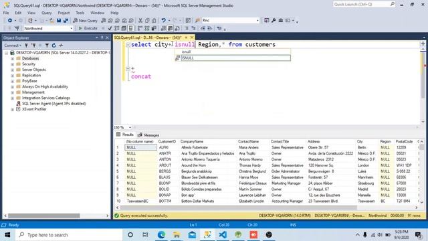Toggle Include Live Query Statistics
428x241 pixels.
(147, 28)
